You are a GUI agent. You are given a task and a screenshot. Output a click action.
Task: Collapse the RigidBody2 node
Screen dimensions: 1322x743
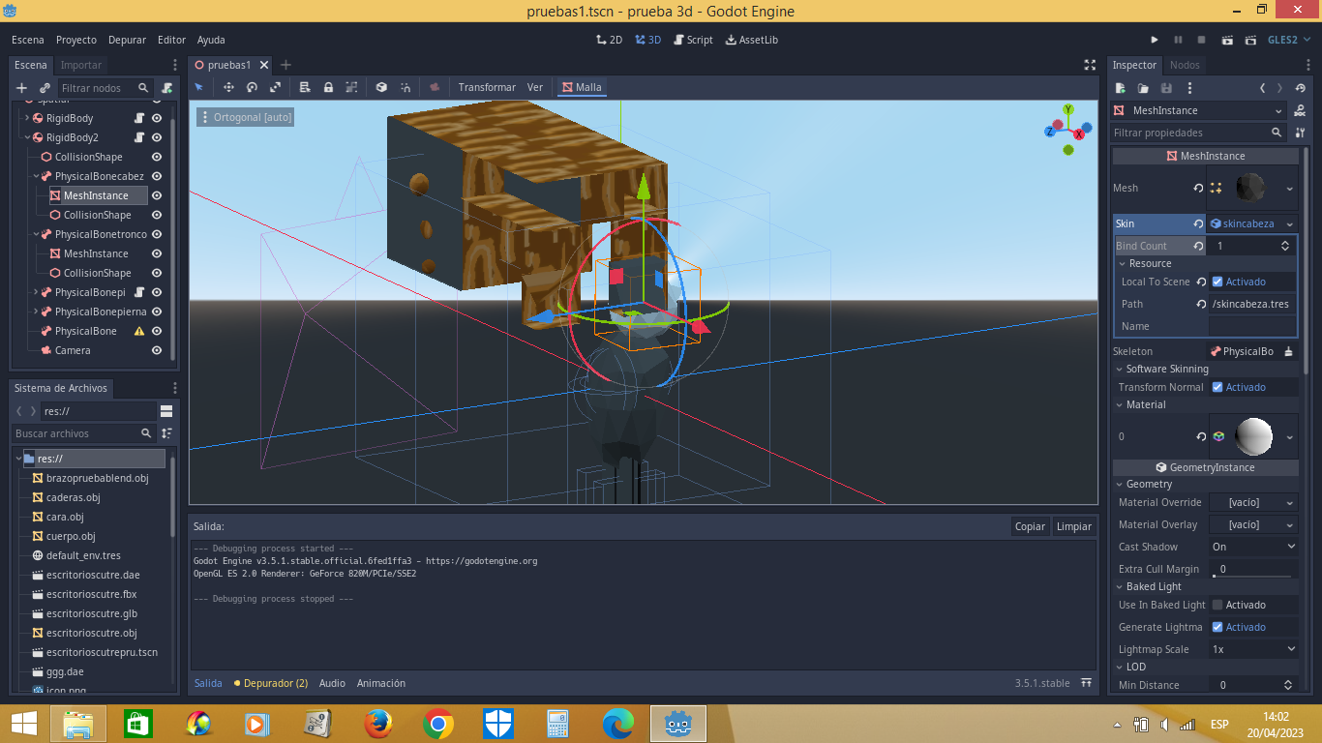27,137
